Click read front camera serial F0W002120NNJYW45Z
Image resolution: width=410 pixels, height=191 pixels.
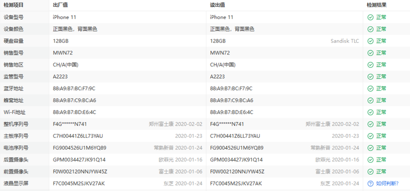[x=237, y=172]
